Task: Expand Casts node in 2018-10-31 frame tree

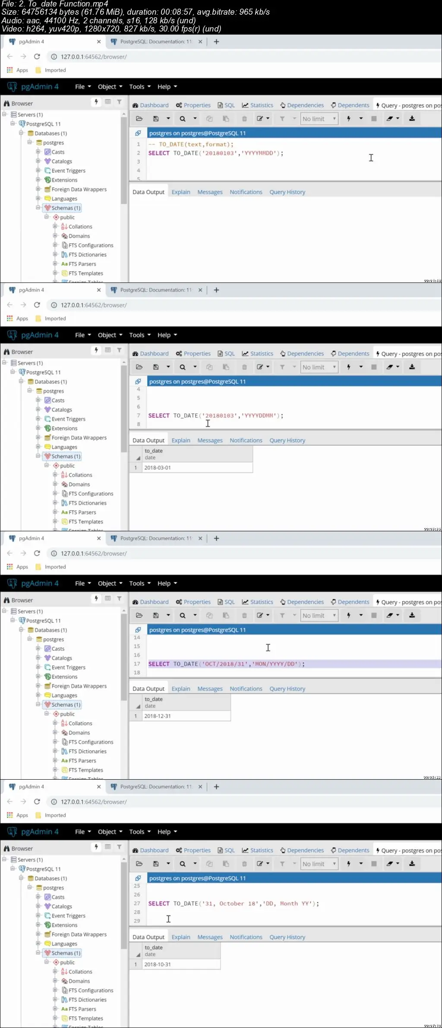Action: point(38,897)
